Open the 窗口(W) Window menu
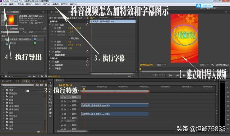The height and width of the screenshot is (136, 230). pos(64,4)
